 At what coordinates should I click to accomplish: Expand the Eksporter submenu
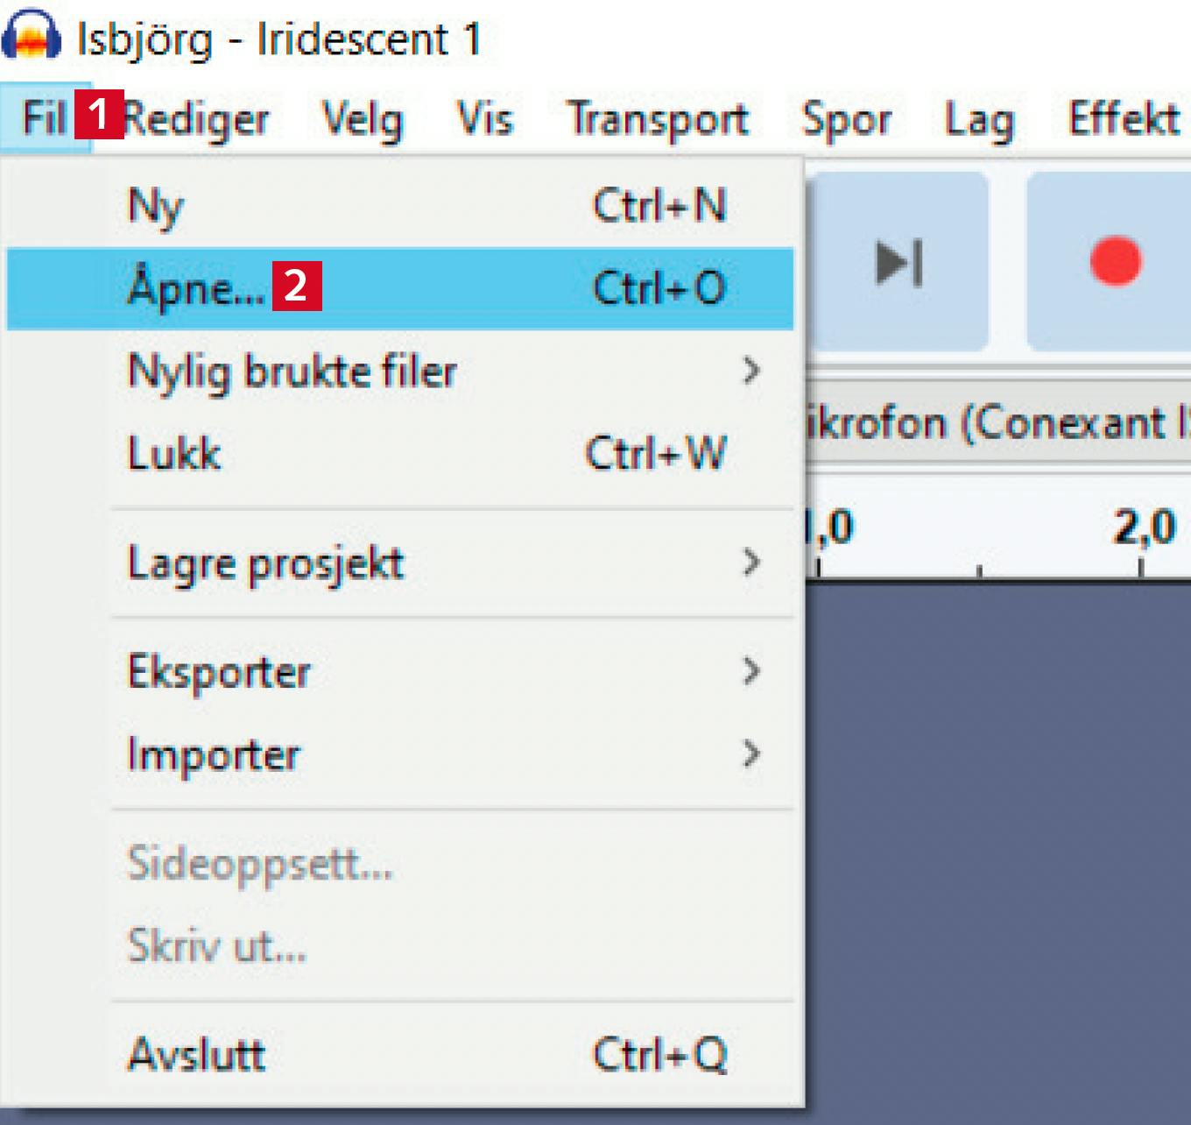[x=220, y=672]
